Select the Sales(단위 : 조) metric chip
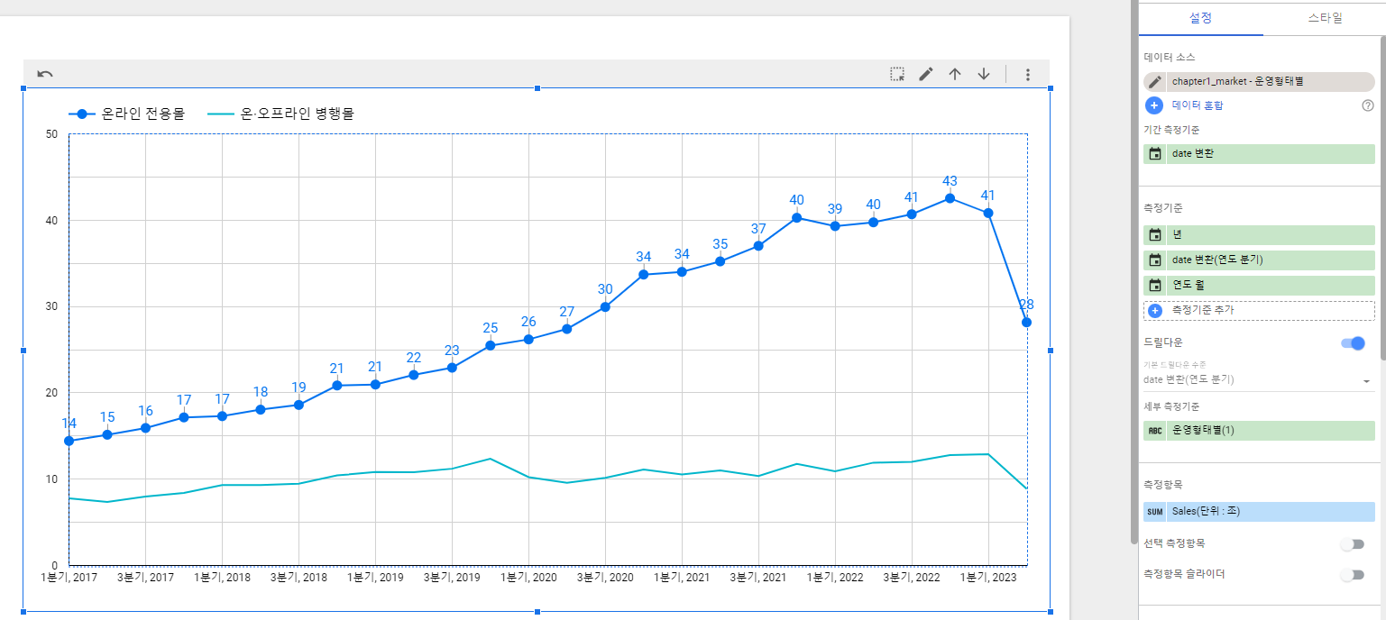Image resolution: width=1386 pixels, height=620 pixels. click(x=1259, y=511)
